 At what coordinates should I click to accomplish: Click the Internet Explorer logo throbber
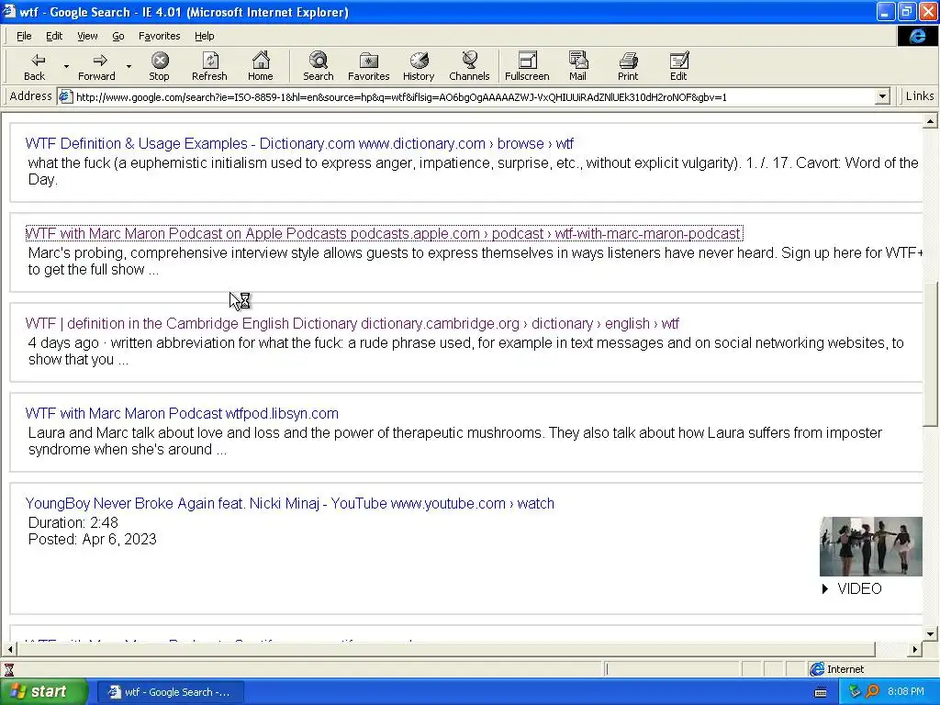point(917,36)
